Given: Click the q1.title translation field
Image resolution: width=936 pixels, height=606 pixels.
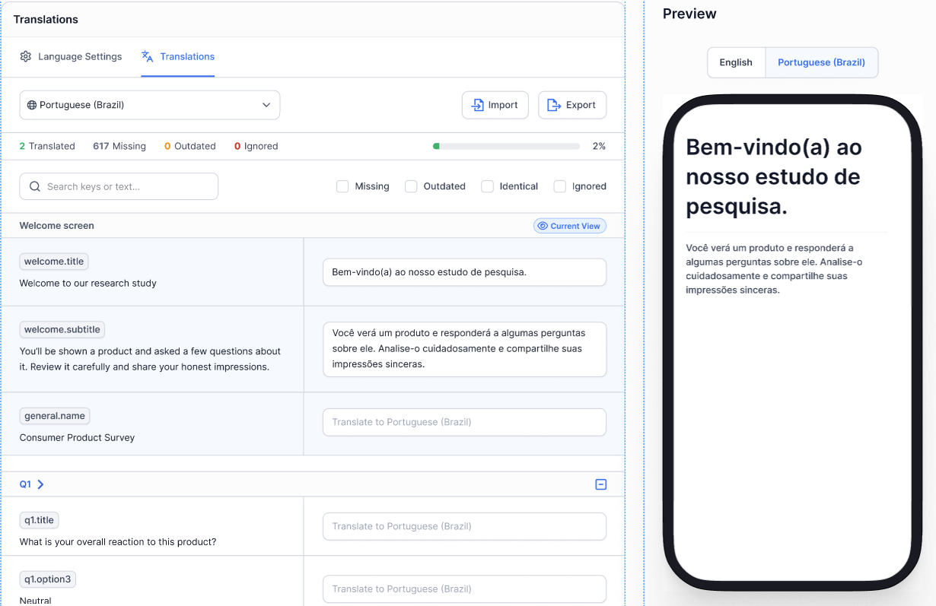Looking at the screenshot, I should click(x=464, y=526).
